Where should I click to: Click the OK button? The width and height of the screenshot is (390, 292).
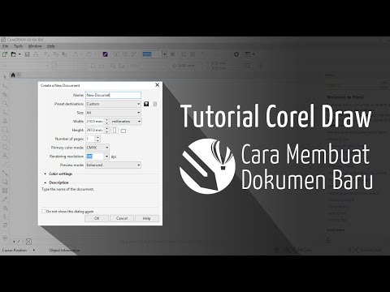97,218
